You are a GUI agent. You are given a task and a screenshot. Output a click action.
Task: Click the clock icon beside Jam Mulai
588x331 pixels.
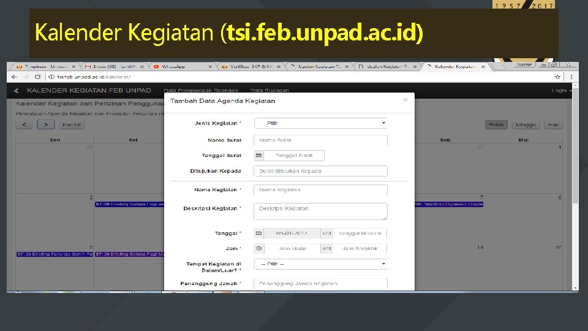tap(258, 248)
